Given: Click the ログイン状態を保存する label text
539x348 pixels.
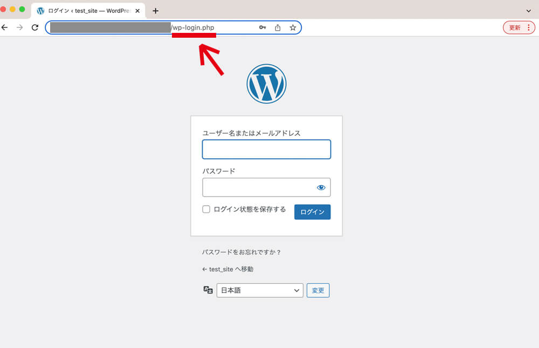Looking at the screenshot, I should click(x=250, y=209).
